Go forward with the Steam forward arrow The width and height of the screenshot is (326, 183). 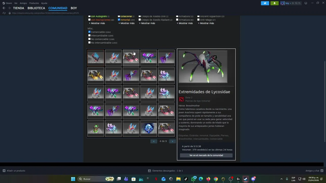point(9,8)
